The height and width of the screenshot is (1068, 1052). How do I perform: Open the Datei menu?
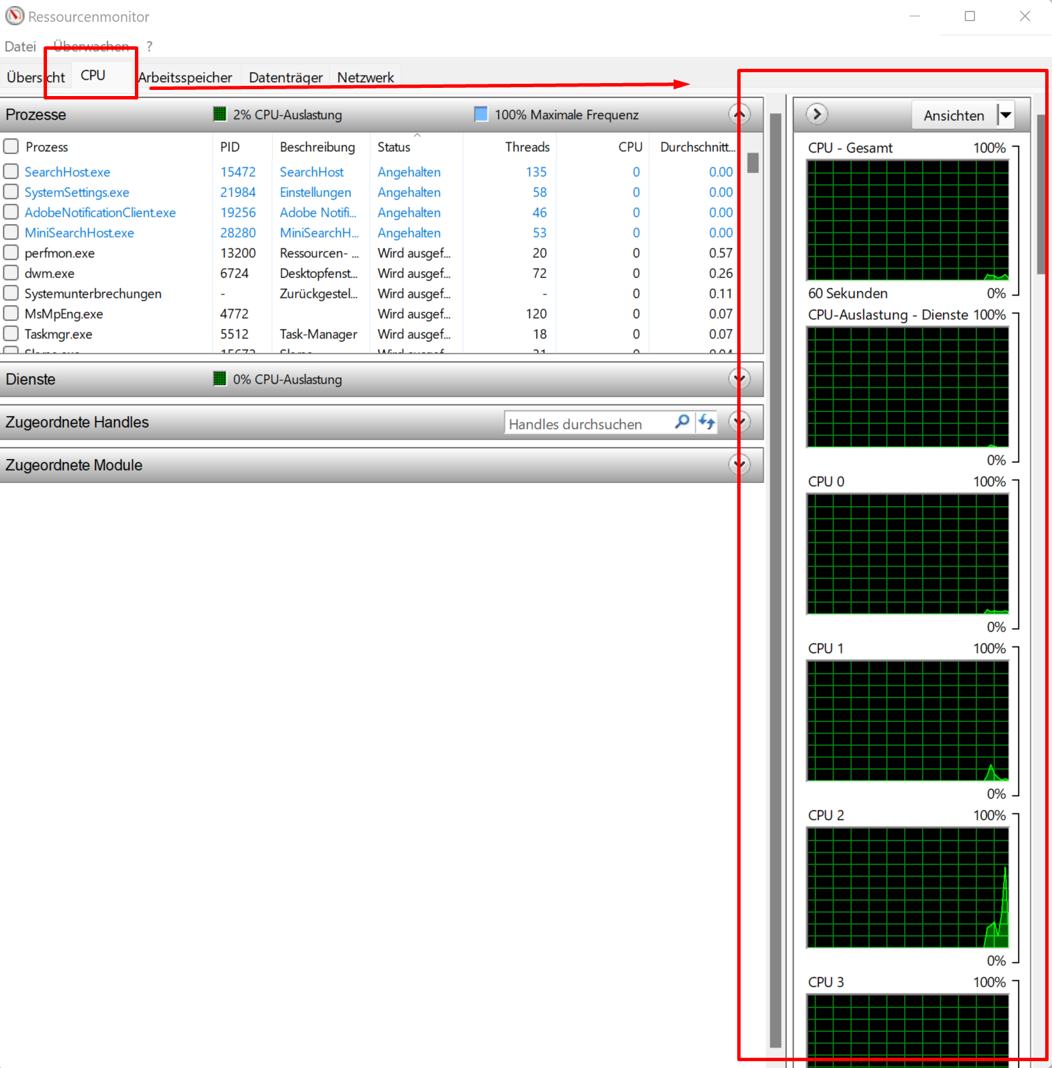20,46
